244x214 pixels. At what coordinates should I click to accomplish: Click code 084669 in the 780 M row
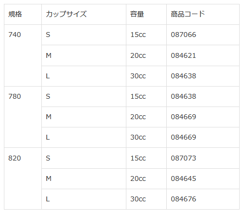[x=183, y=117]
